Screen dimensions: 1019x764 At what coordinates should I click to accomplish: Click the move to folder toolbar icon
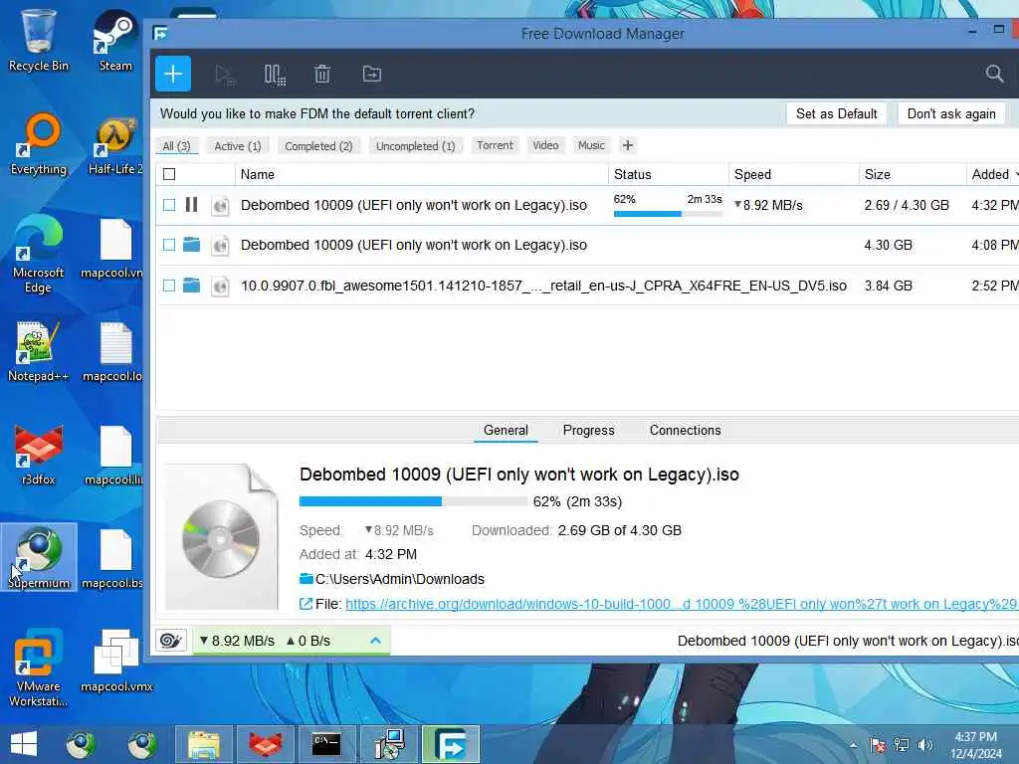[x=372, y=74]
